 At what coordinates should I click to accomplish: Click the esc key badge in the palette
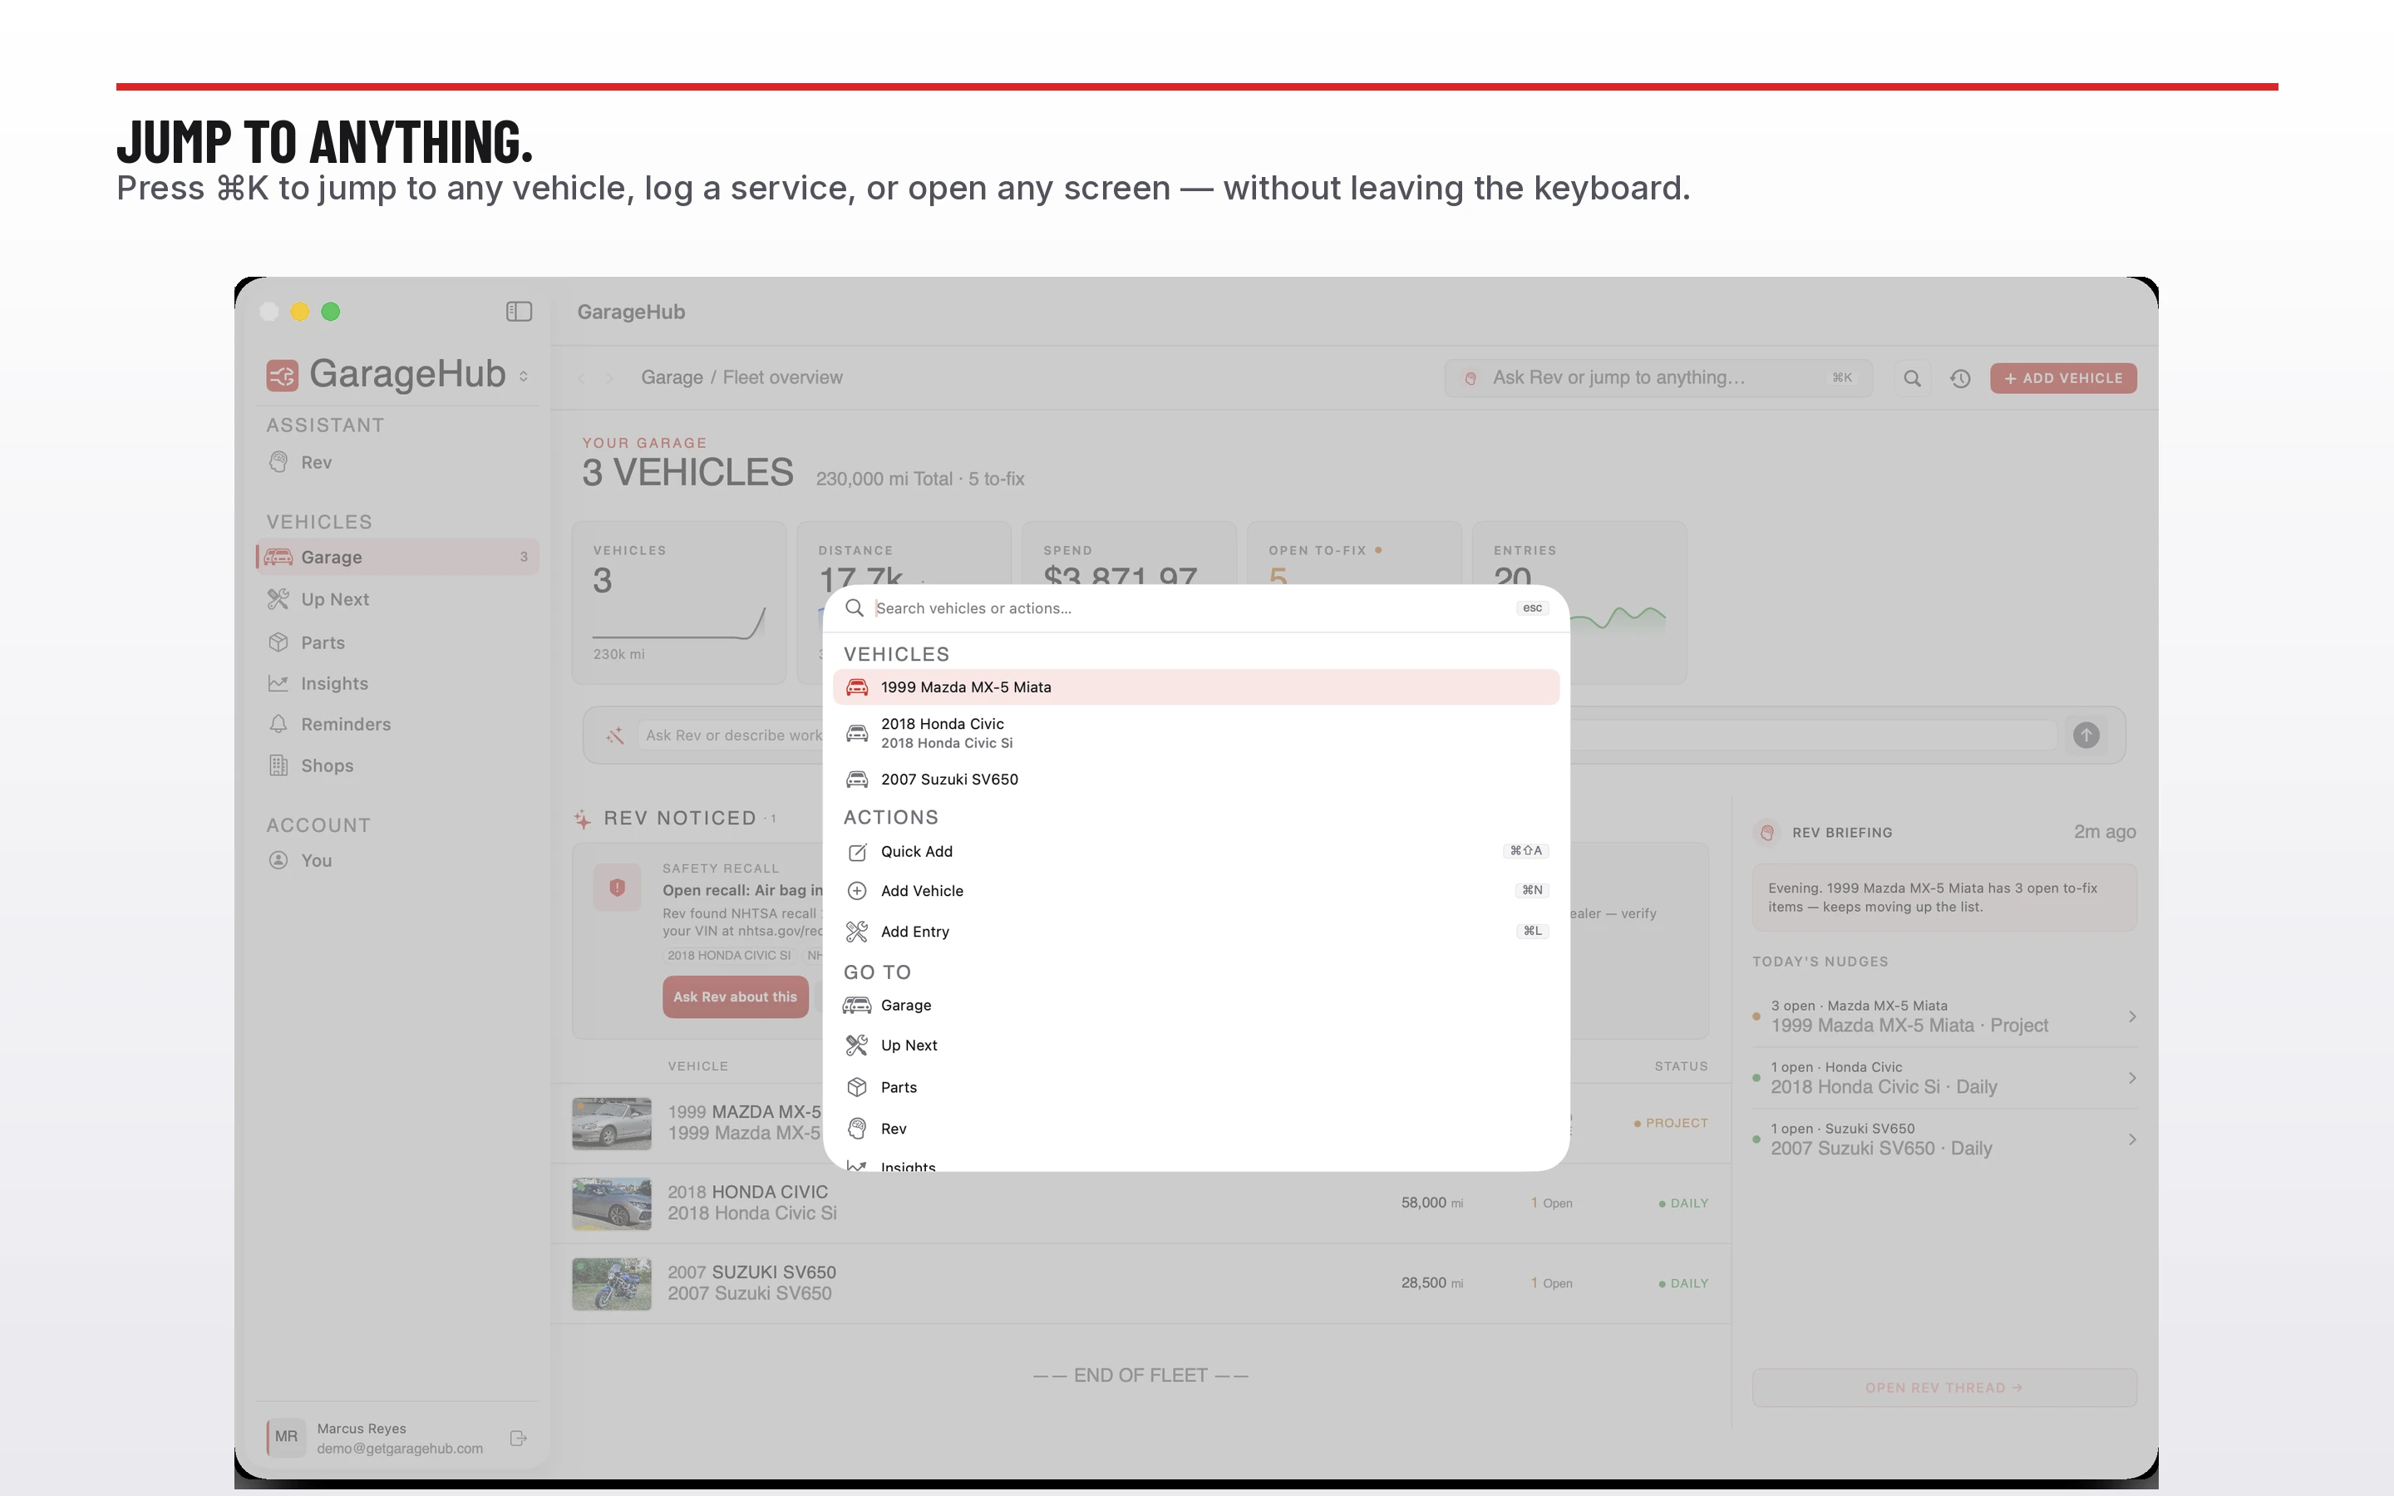point(1532,608)
